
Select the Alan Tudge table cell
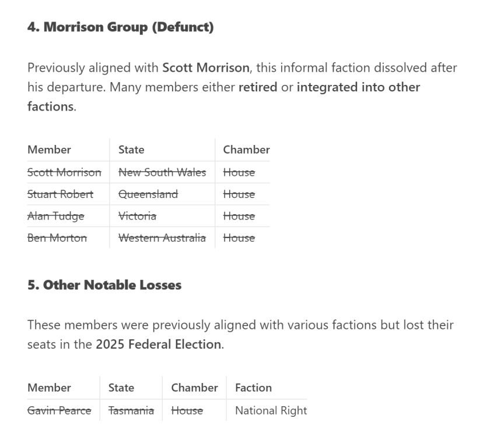pos(56,216)
